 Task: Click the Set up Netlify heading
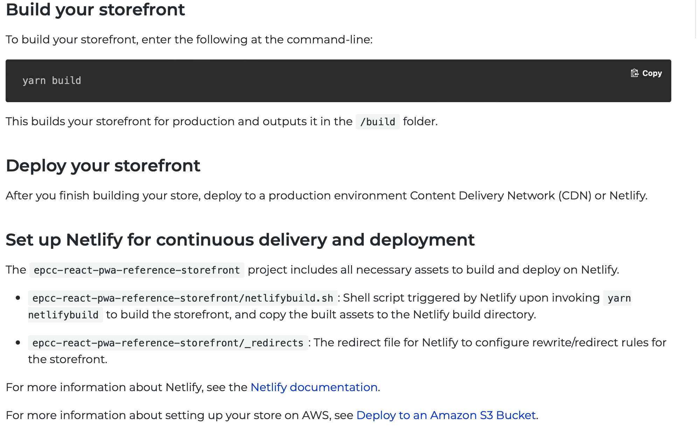tap(240, 240)
